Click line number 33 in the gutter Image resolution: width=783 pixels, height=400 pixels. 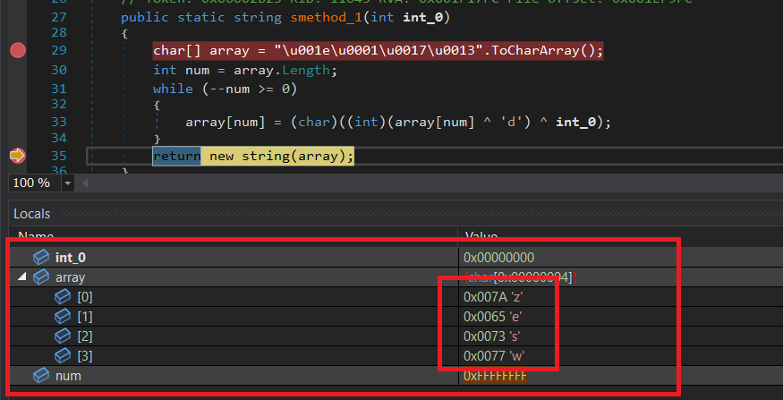(x=59, y=122)
